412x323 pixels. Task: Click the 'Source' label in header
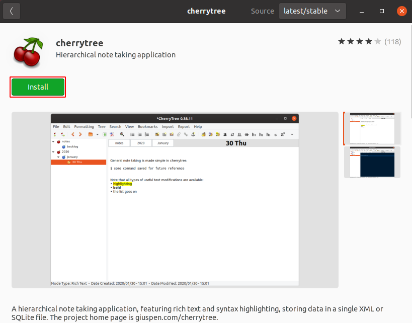click(x=262, y=11)
